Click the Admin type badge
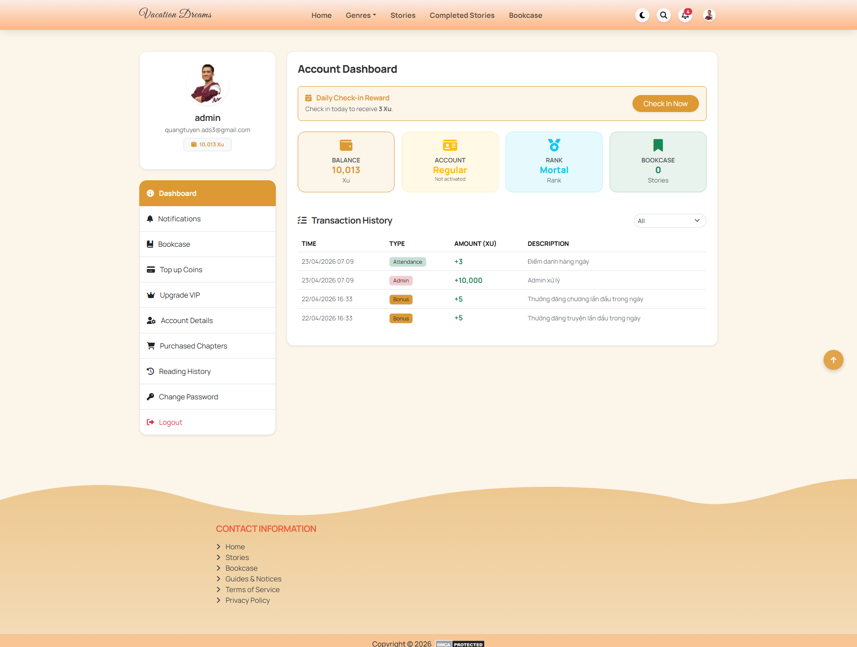The height and width of the screenshot is (647, 857). [x=401, y=281]
